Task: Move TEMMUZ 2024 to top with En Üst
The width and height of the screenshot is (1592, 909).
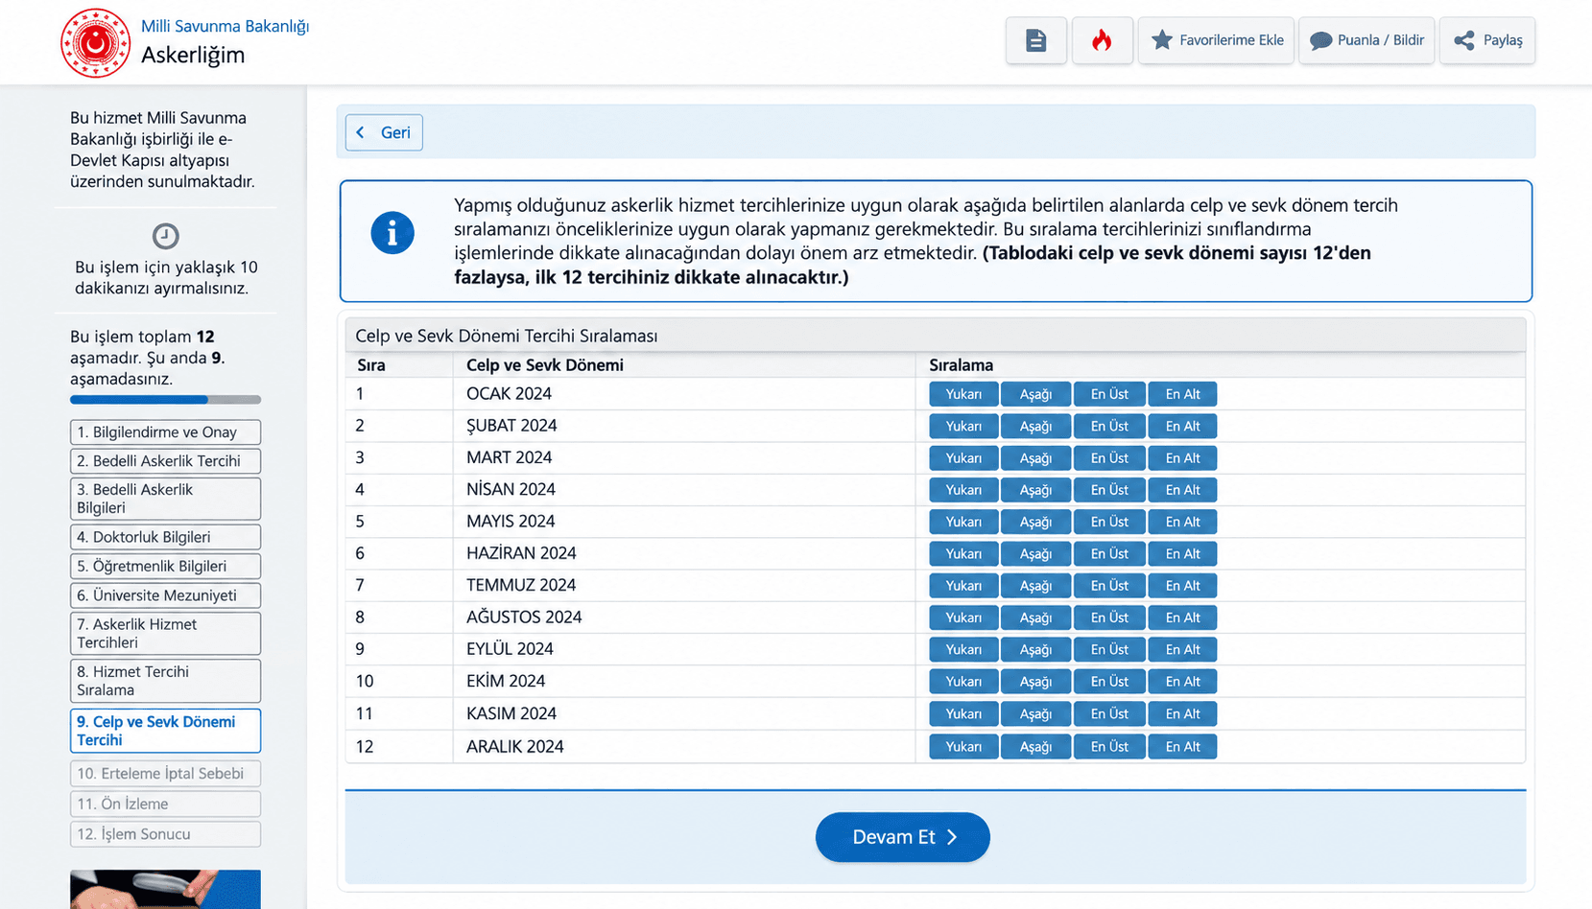Action: (1109, 586)
